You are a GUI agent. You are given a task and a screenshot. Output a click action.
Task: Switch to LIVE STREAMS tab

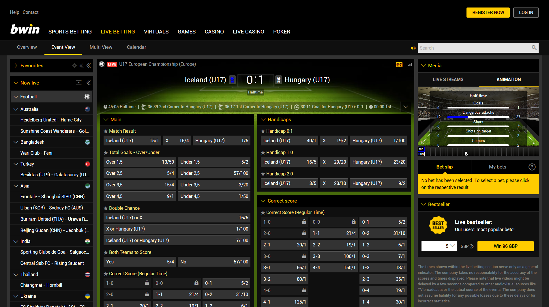coord(448,79)
